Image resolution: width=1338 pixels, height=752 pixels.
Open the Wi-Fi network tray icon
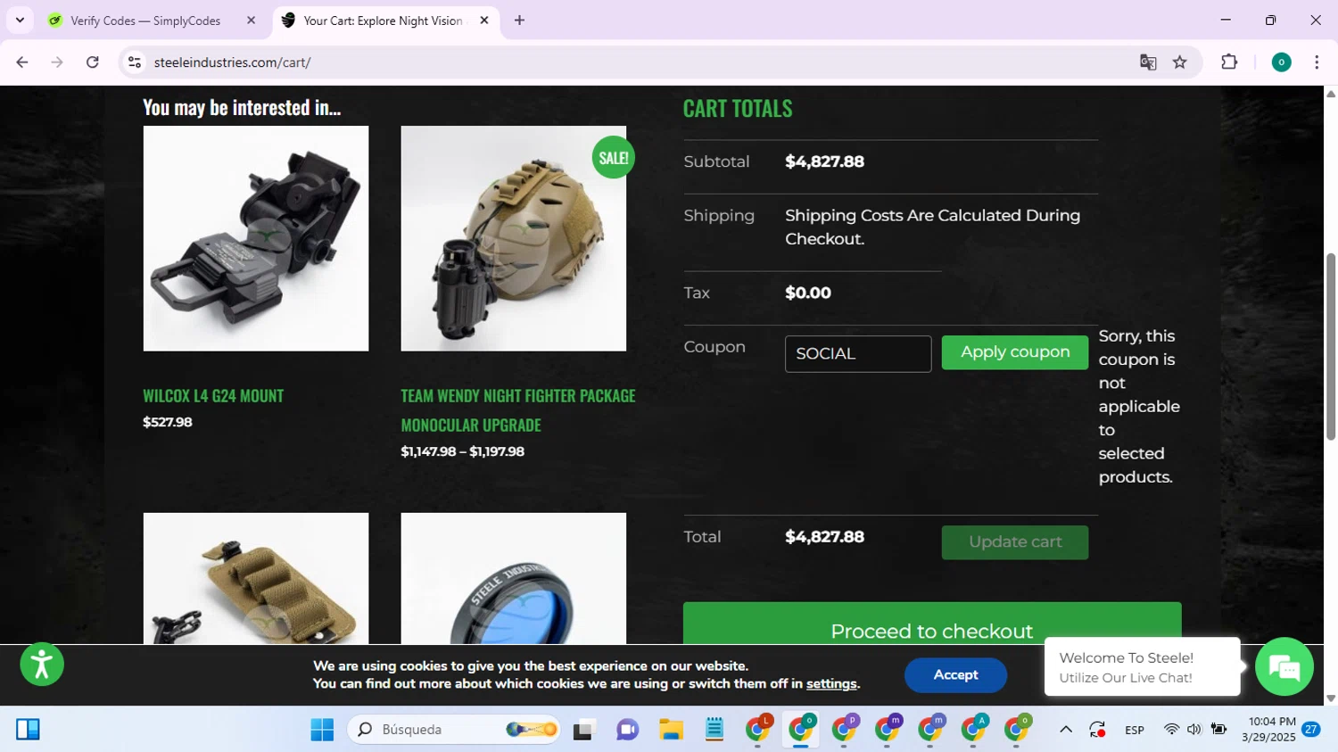(1171, 730)
